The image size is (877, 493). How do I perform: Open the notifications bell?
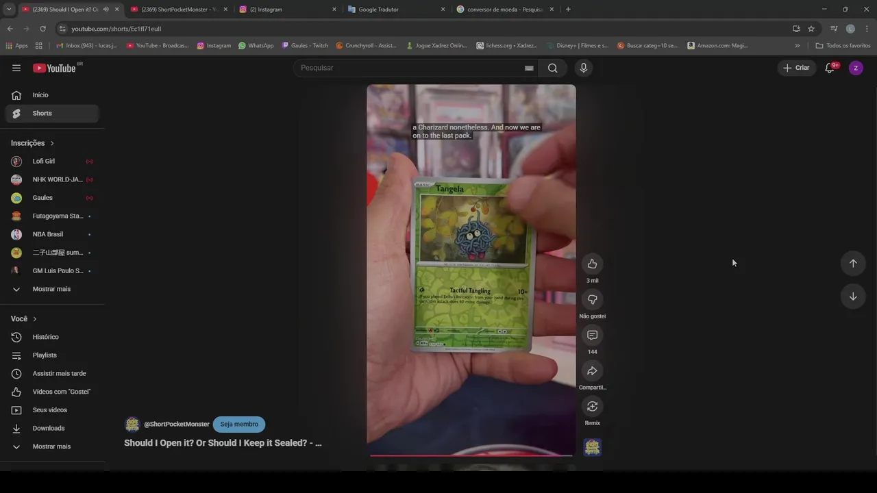pyautogui.click(x=830, y=68)
